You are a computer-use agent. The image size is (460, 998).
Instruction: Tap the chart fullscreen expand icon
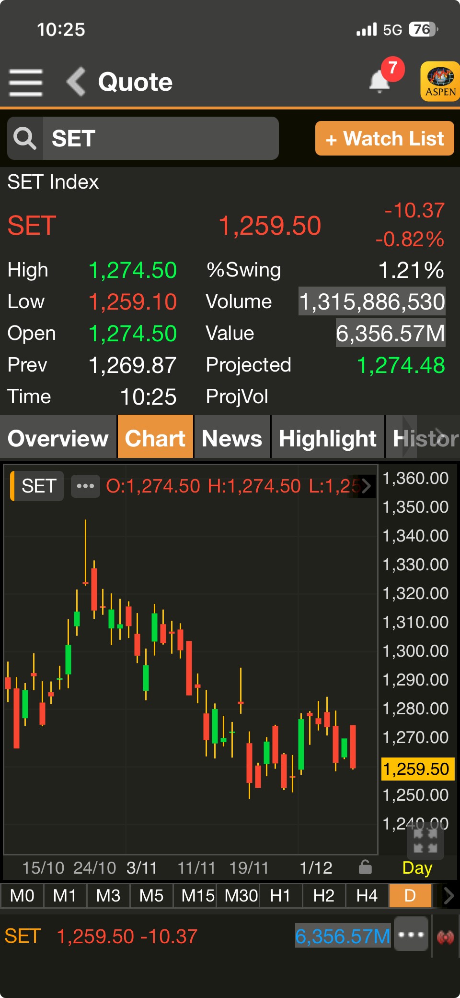pos(425,842)
